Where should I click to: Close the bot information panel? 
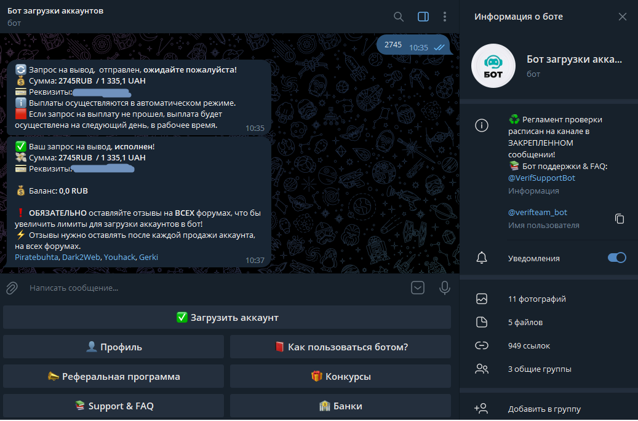622,17
